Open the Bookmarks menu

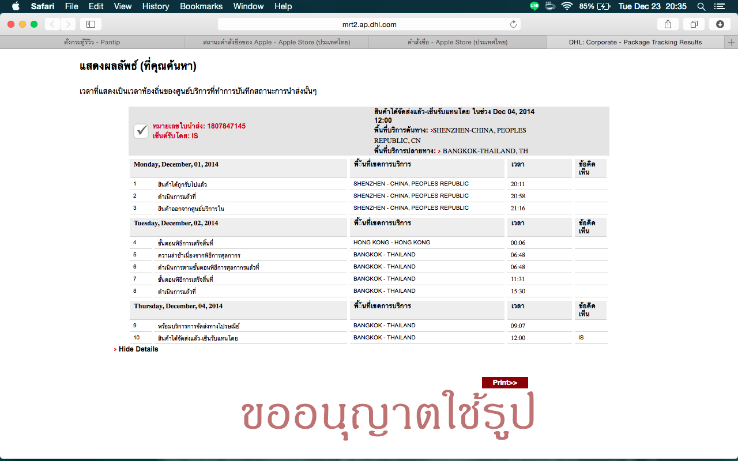[201, 6]
